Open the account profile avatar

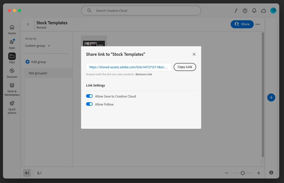click(x=273, y=10)
